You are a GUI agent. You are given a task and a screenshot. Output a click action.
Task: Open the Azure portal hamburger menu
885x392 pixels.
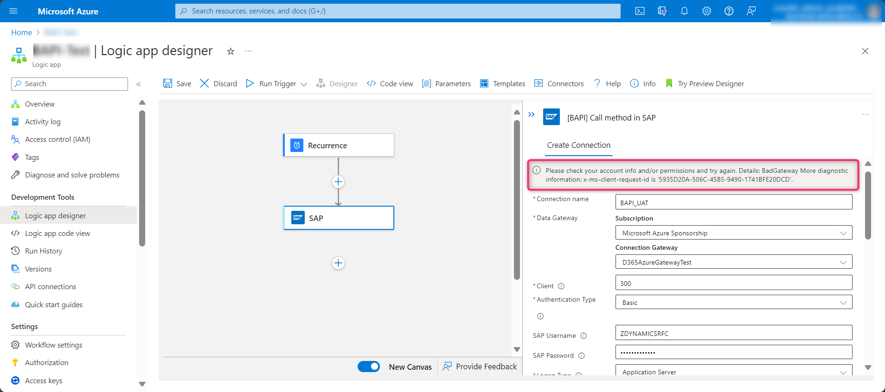pos(13,11)
